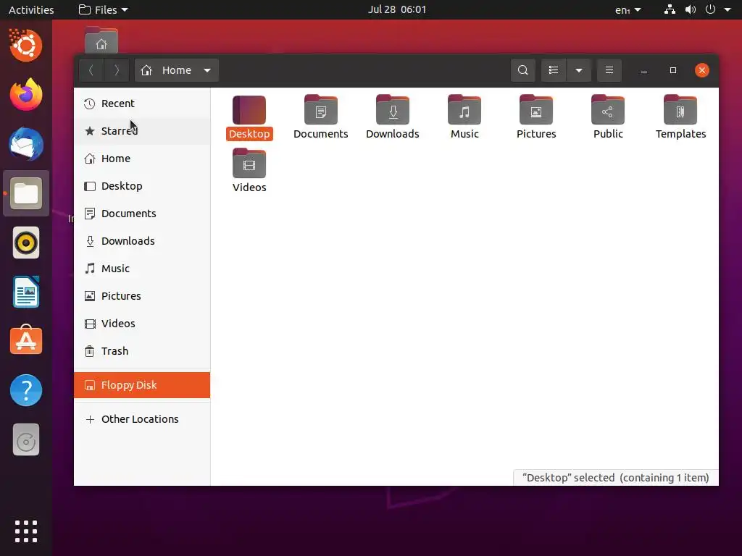The width and height of the screenshot is (742, 556).
Task: Open Recent in the sidebar
Action: tap(142, 104)
